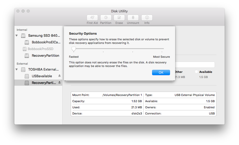Click the Capacity value 1.52 GB
239x145 pixels.
(137, 101)
